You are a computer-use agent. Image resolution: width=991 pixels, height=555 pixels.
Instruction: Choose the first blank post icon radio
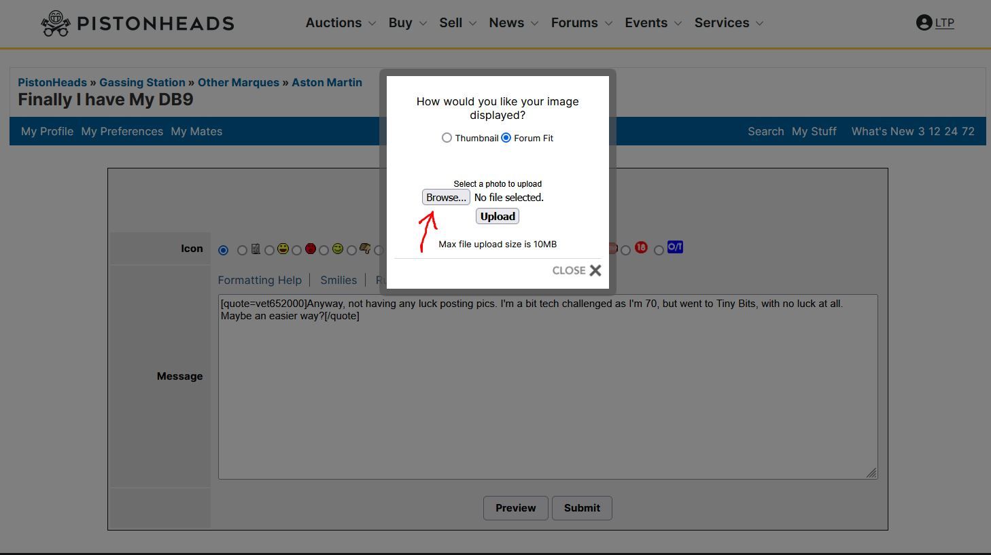pos(223,251)
